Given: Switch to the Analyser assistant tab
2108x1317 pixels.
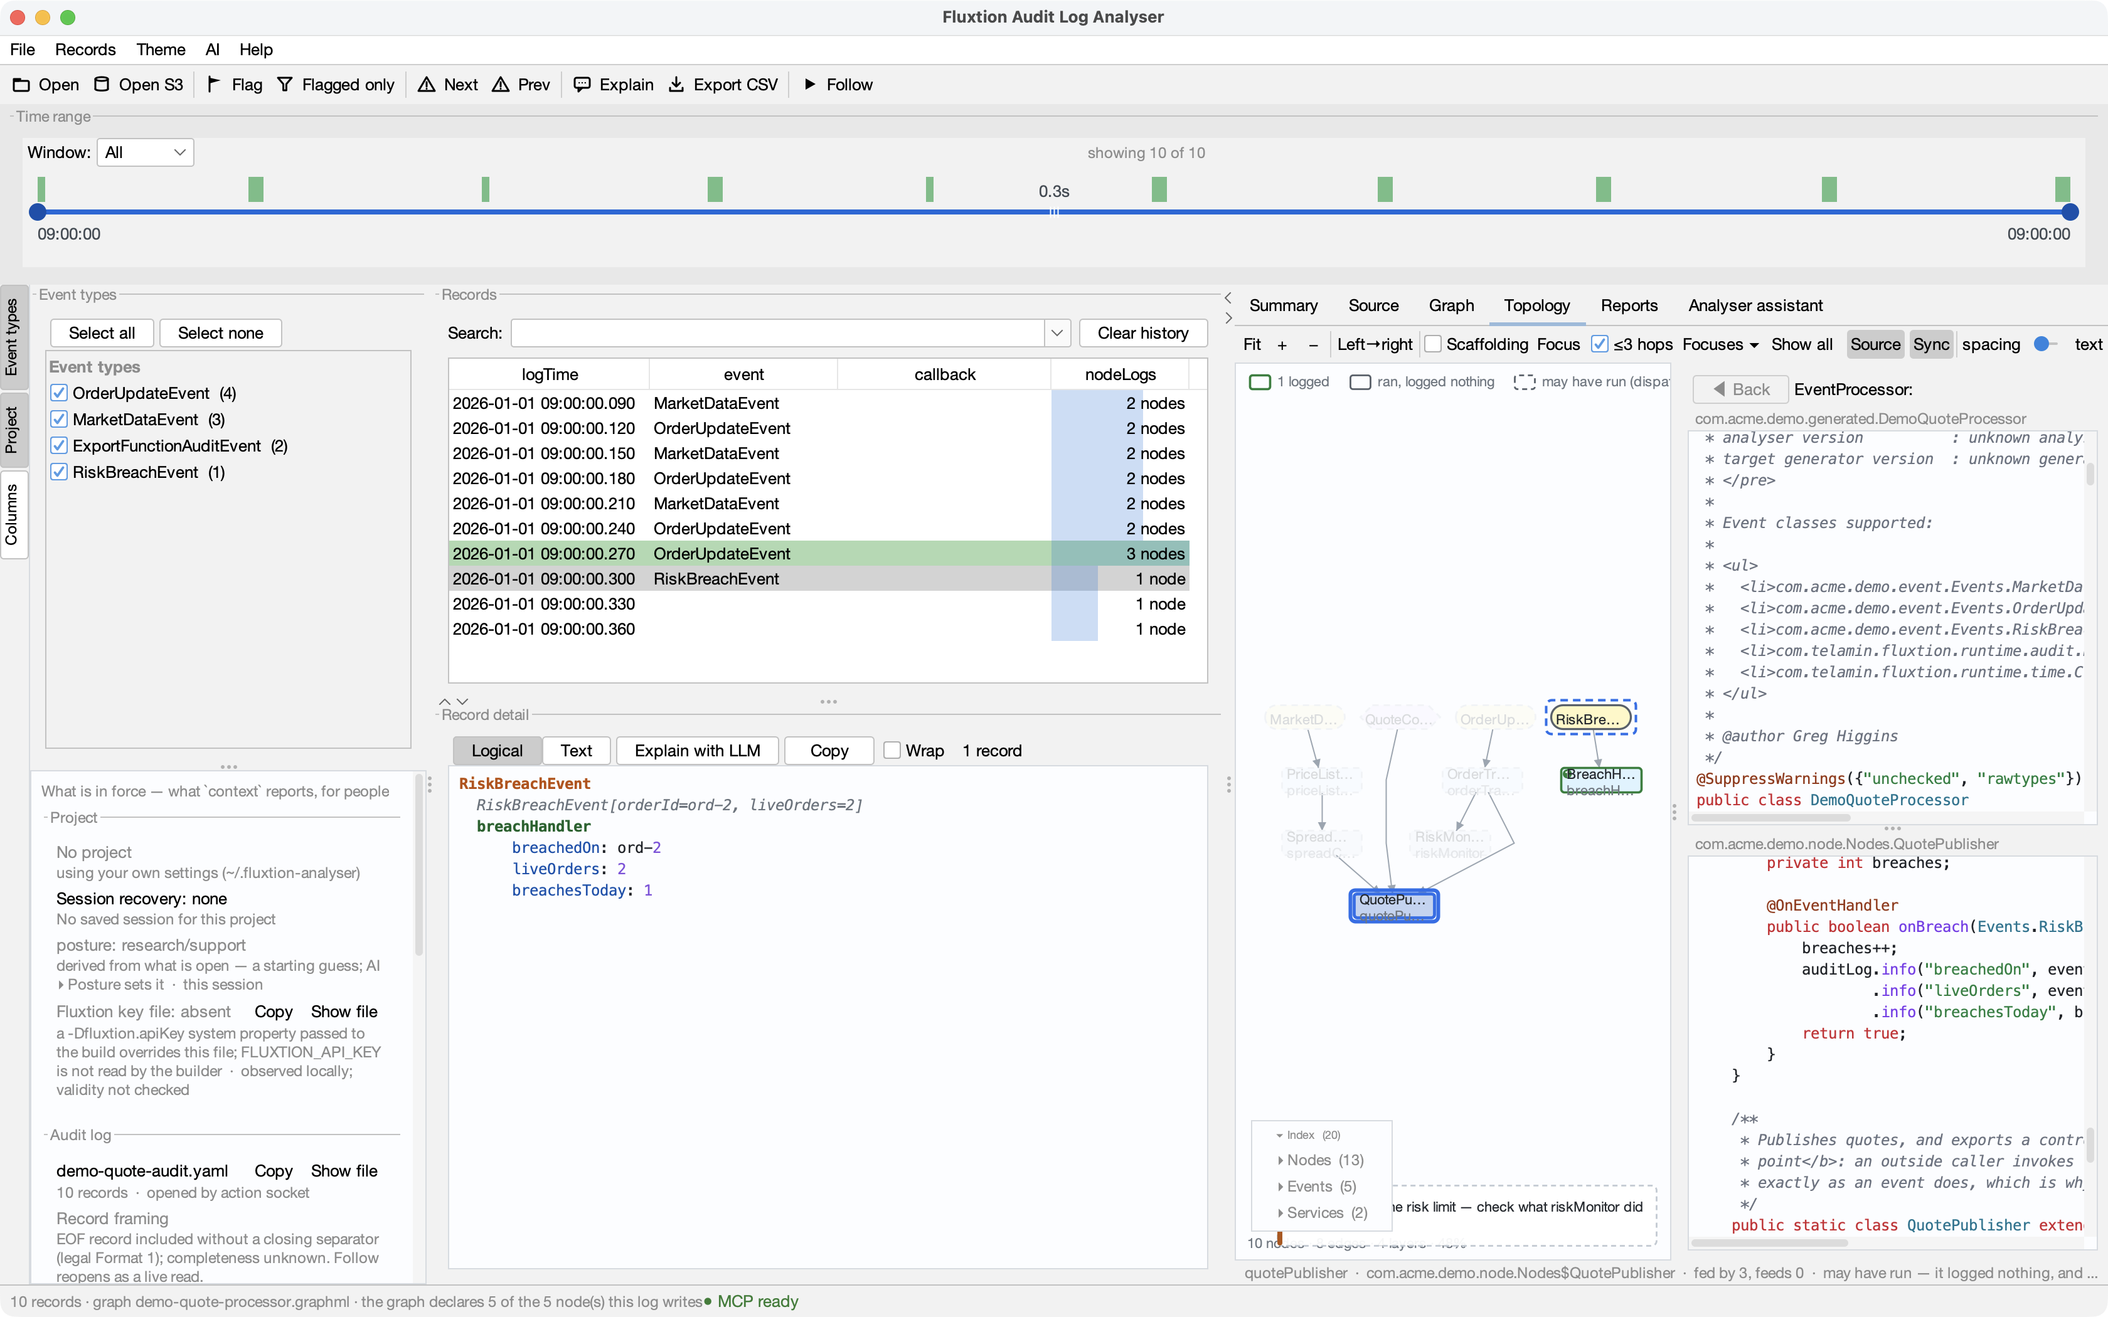Looking at the screenshot, I should [1755, 305].
